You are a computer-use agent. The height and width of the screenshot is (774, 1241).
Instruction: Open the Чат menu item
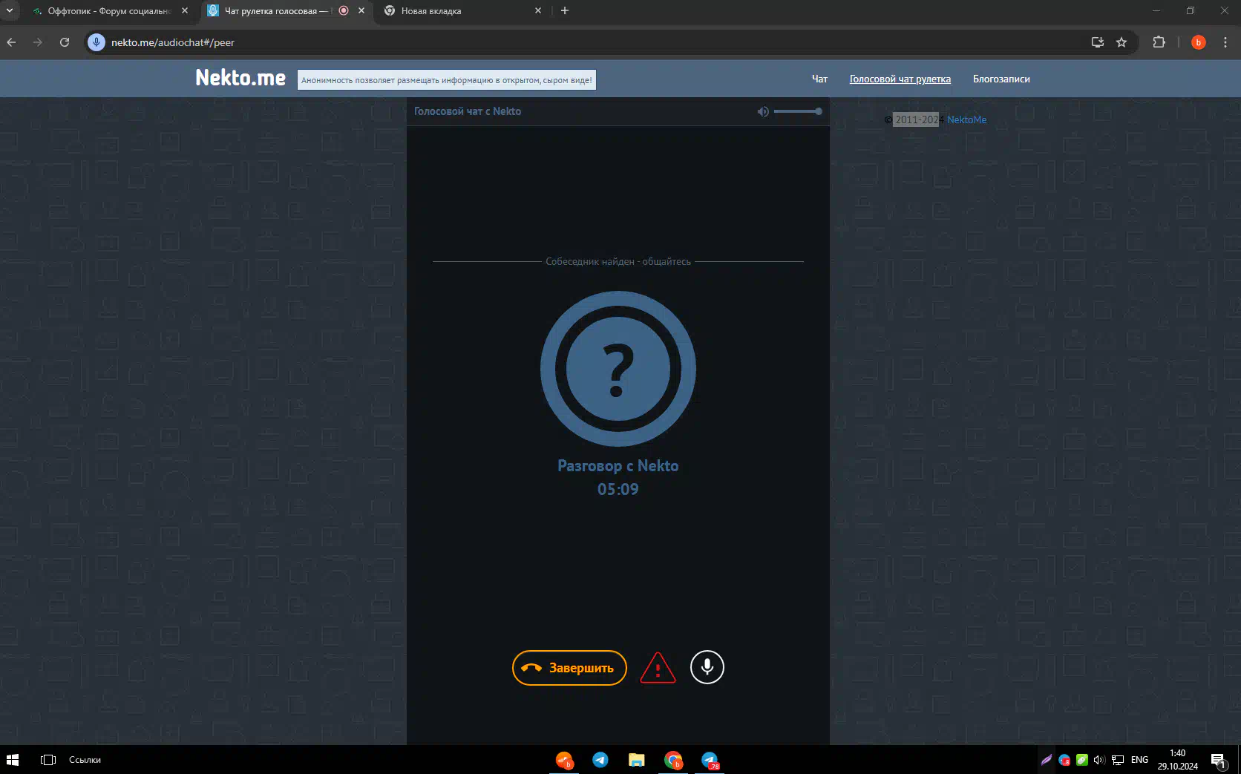pyautogui.click(x=819, y=79)
